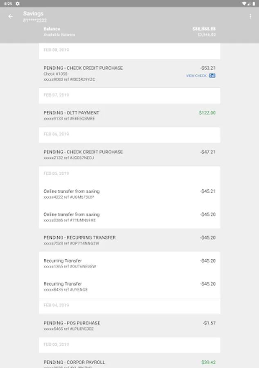Tap the battery status icon
259x368 pixels.
click(254, 3)
